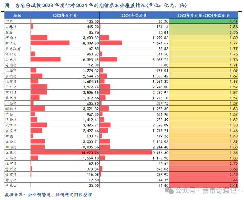Select the 山东省 row label

click(x=11, y=59)
